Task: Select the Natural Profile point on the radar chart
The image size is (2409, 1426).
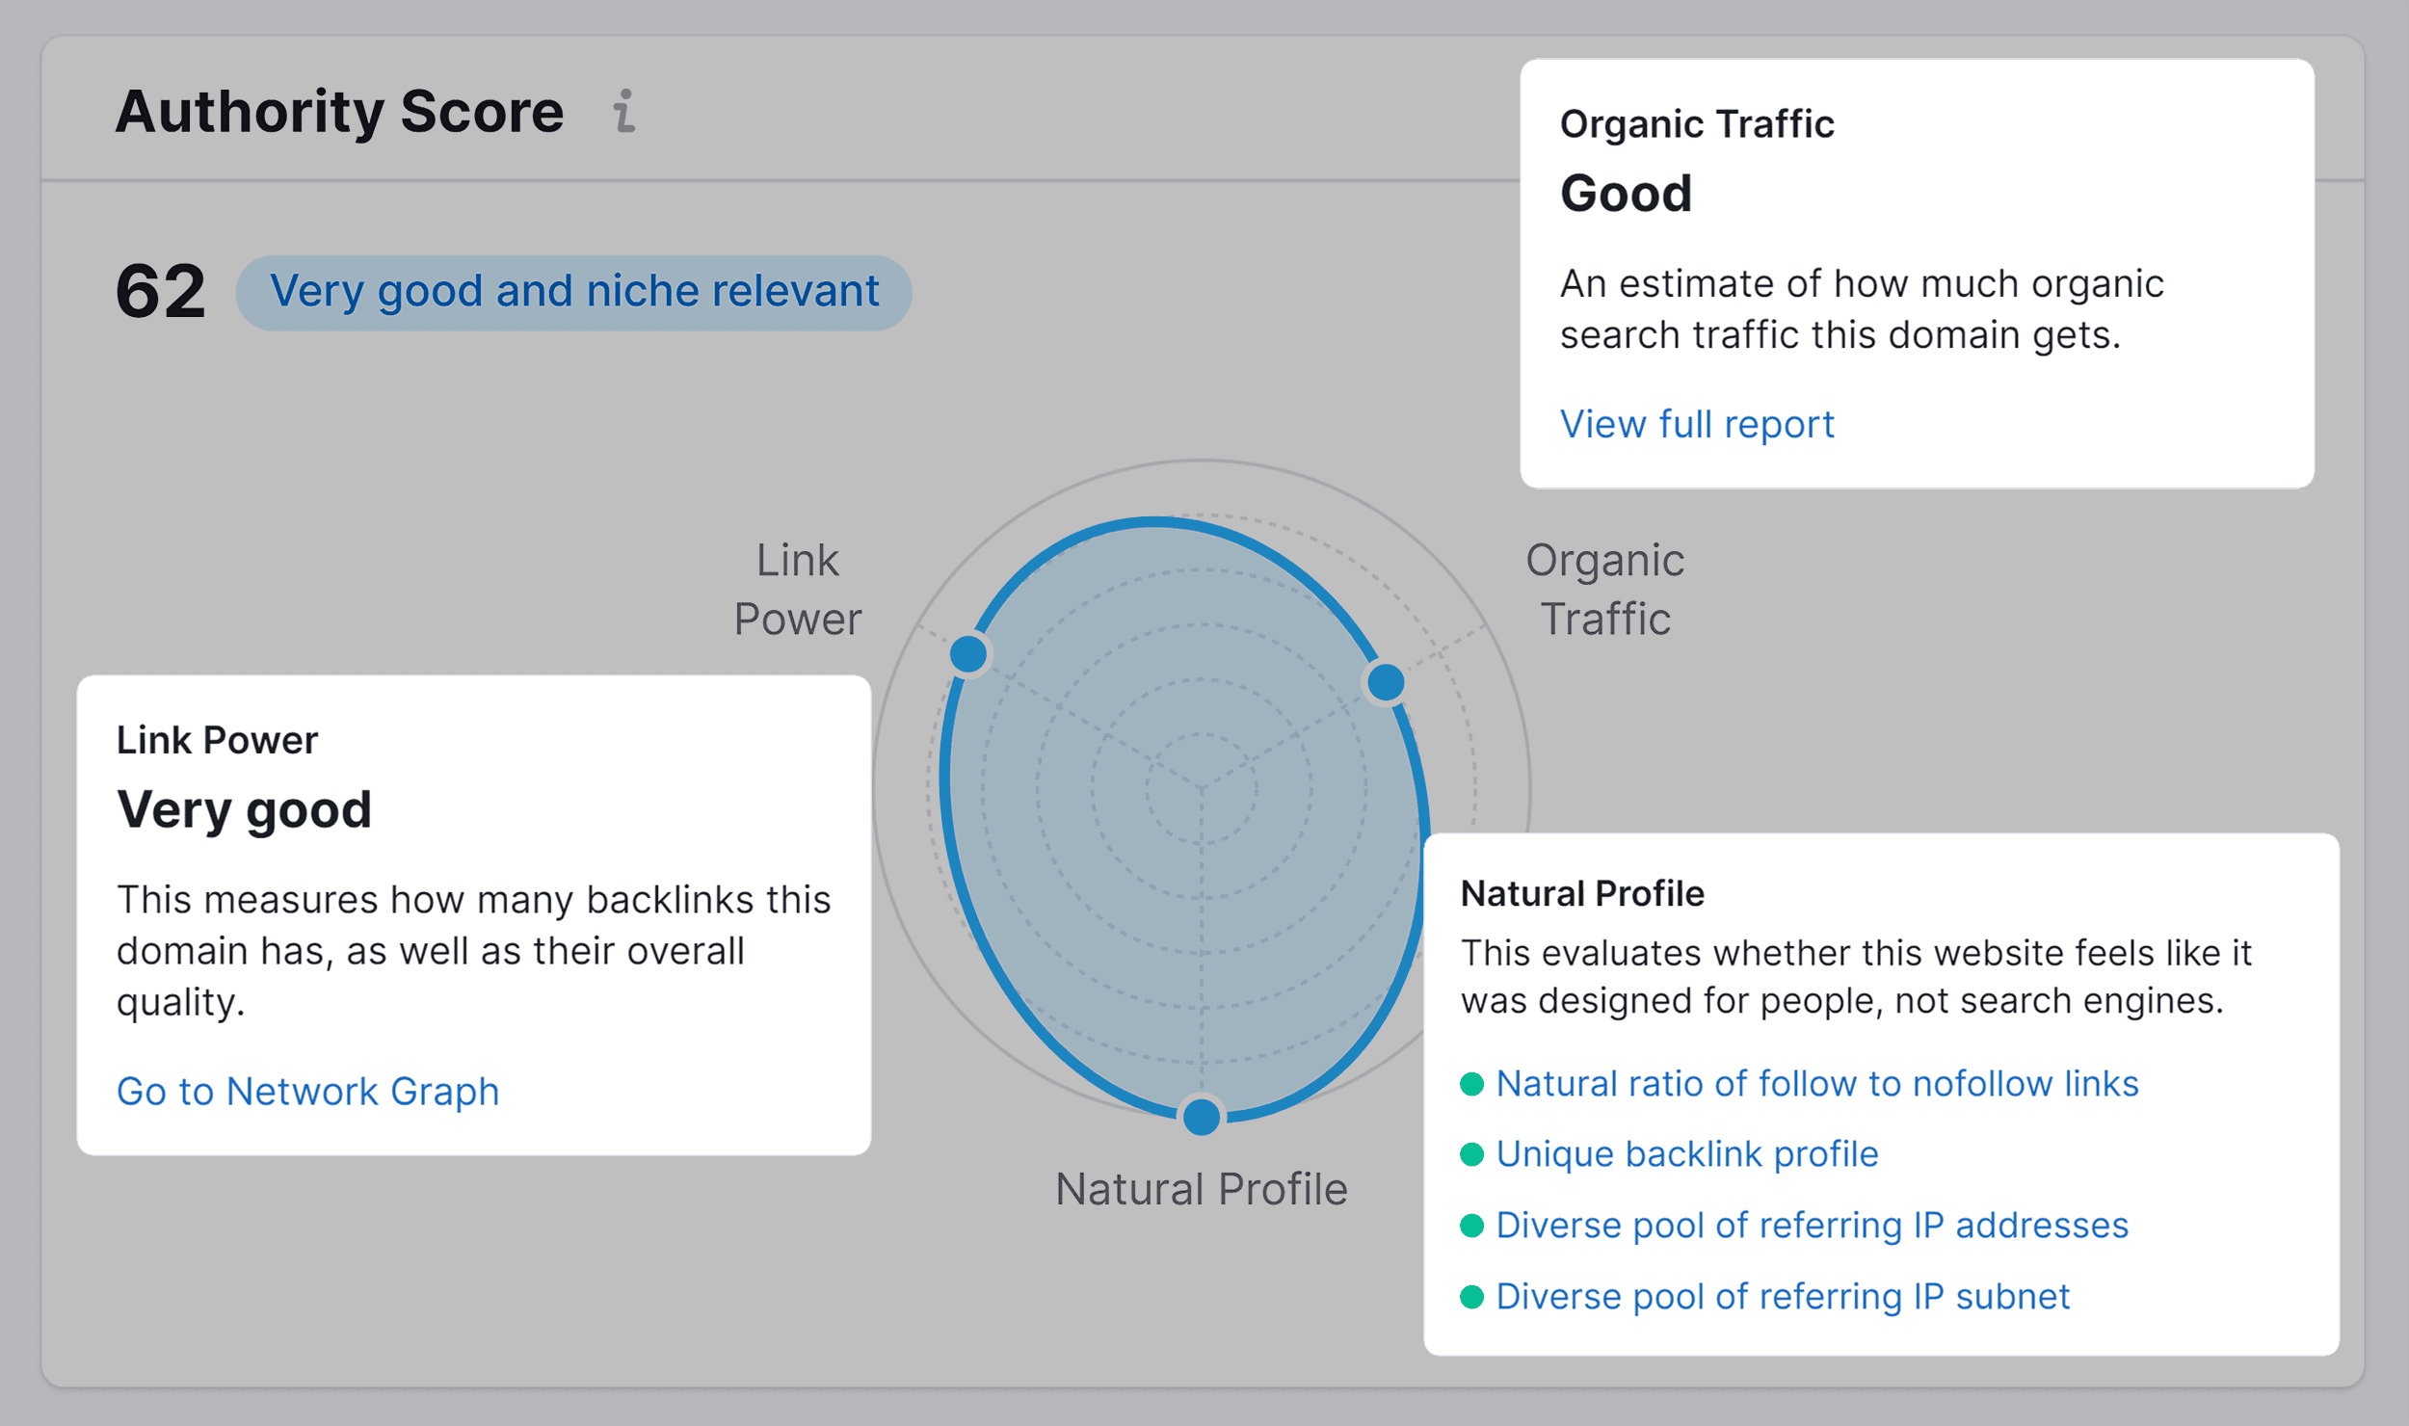Action: [1202, 1116]
